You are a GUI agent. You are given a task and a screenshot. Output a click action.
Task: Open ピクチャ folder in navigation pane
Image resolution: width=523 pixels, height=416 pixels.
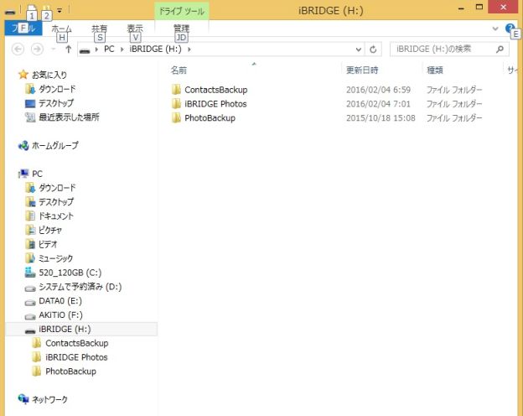50,230
